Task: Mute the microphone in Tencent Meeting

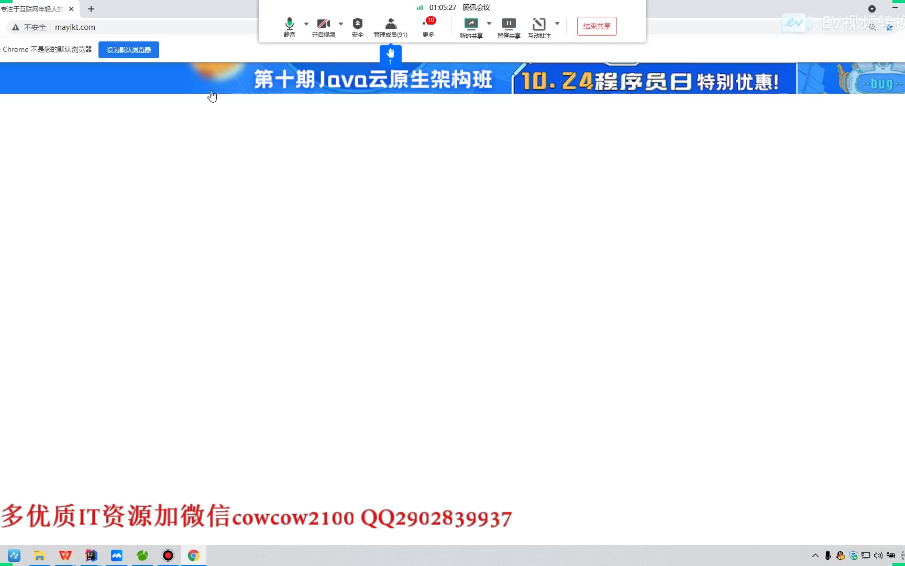Action: pyautogui.click(x=289, y=27)
